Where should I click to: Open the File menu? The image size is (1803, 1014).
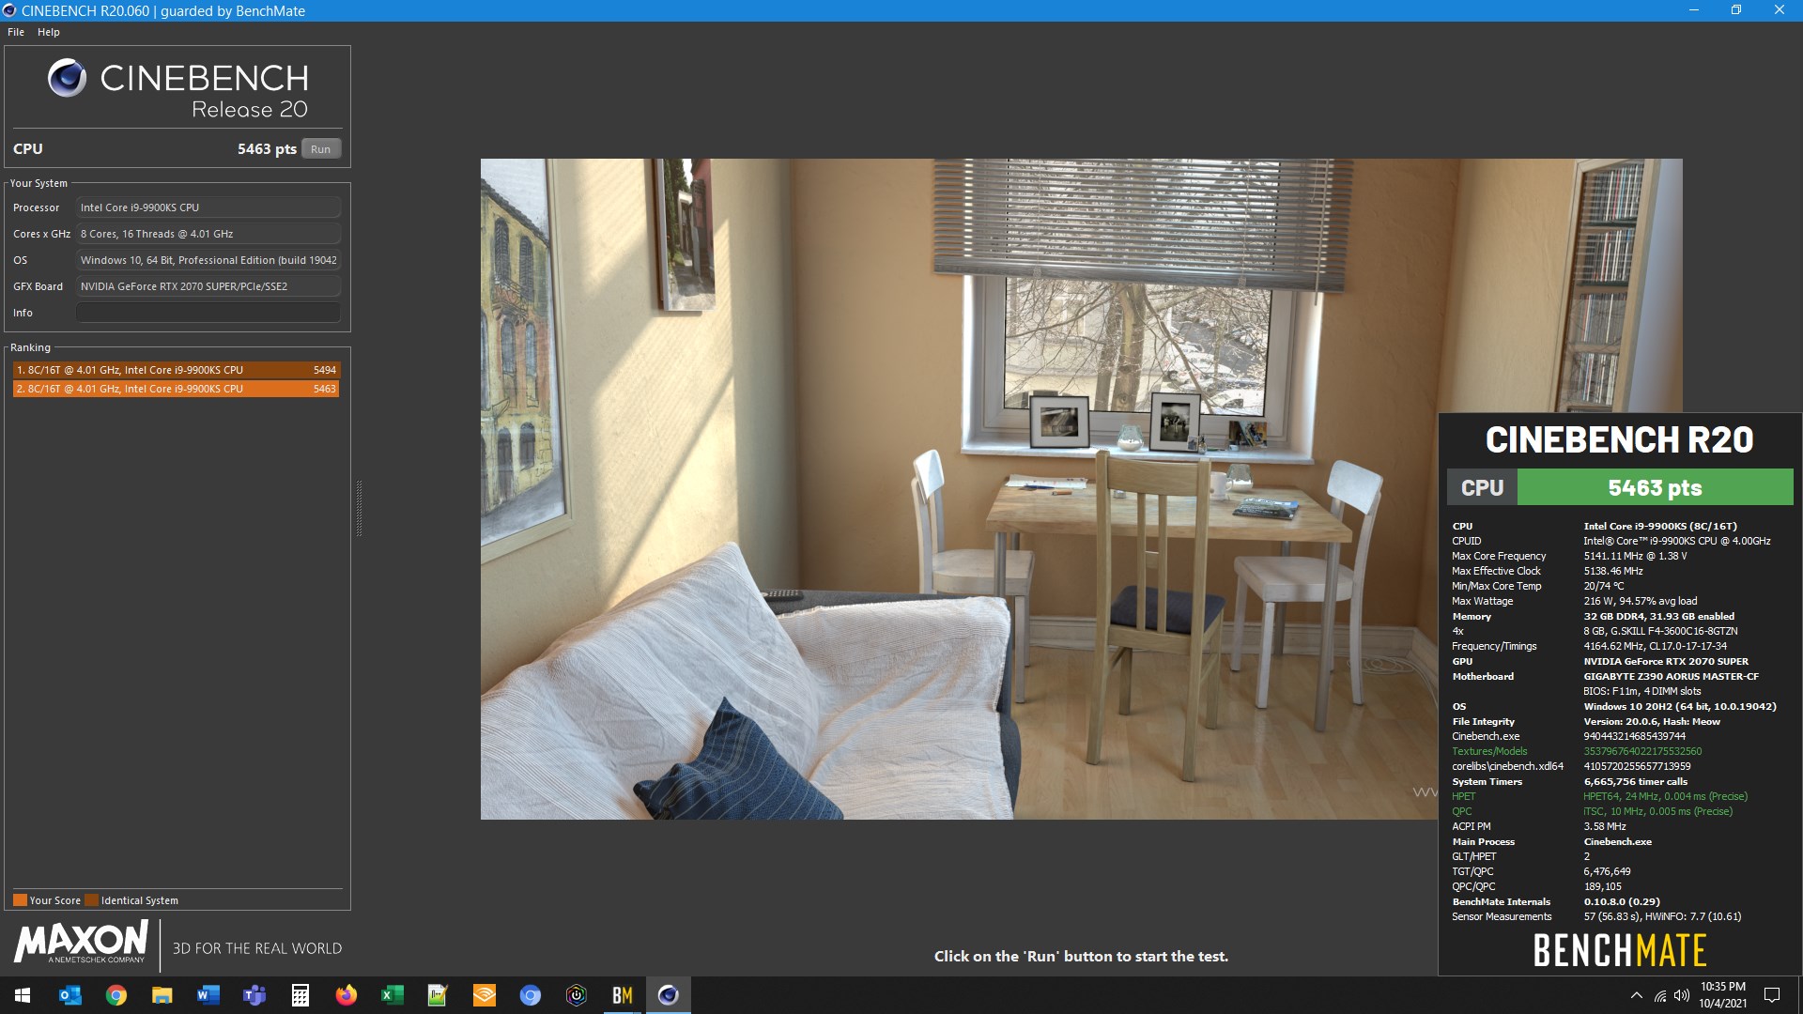[16, 32]
